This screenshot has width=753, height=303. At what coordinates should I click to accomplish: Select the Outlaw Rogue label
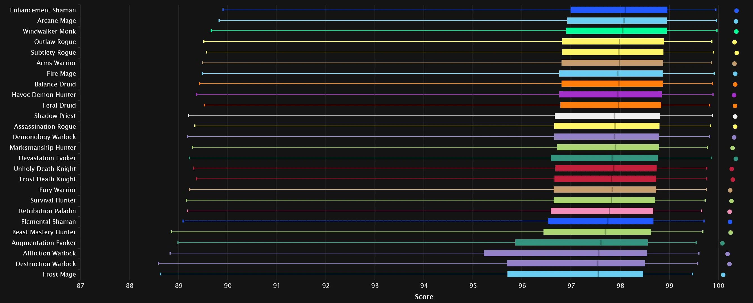(55, 42)
